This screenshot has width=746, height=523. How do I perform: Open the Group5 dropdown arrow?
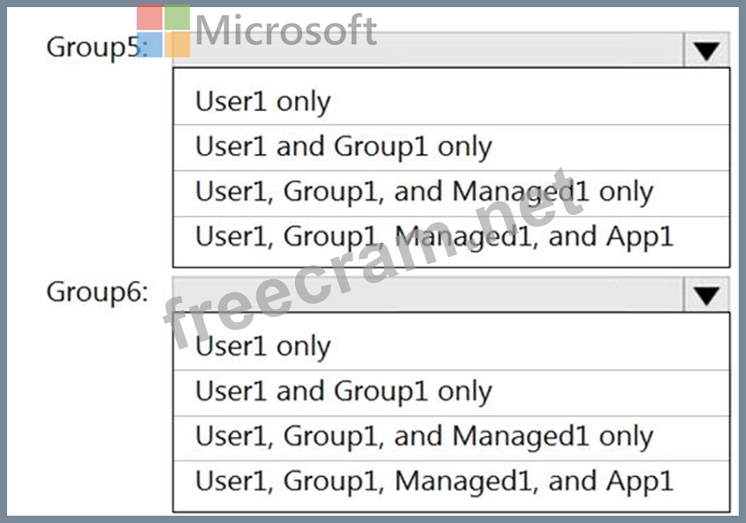[x=705, y=51]
